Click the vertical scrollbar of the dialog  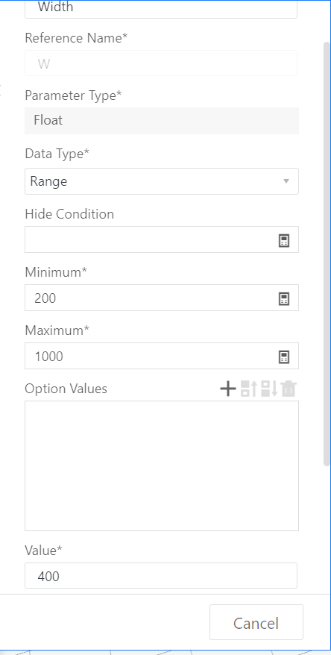327,254
